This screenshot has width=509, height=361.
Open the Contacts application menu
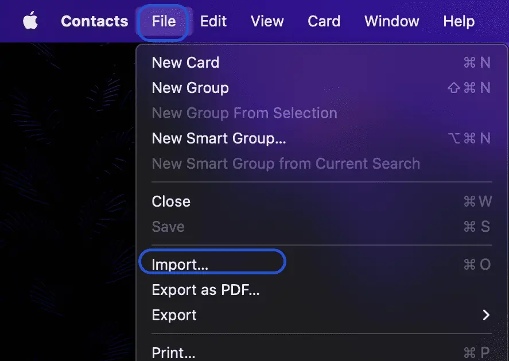[x=95, y=21]
